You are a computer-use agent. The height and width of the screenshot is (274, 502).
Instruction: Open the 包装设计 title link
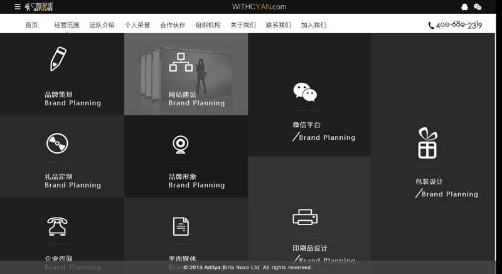429,182
